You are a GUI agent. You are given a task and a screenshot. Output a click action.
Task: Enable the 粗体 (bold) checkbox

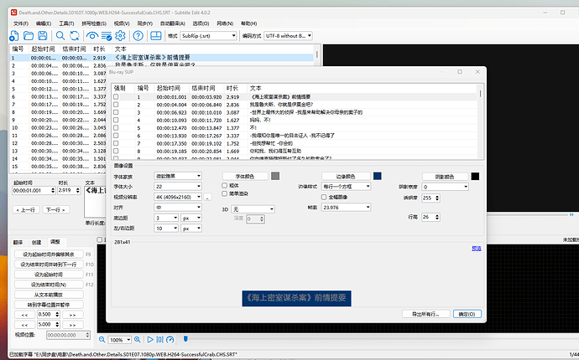pyautogui.click(x=222, y=186)
